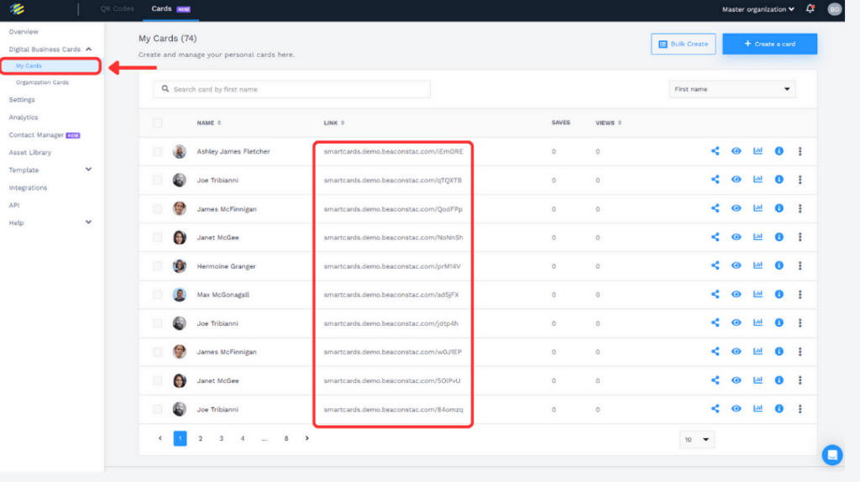Tick the checkbox for Hermoine Granger
Viewport: 860px width, 482px height.
point(157,266)
